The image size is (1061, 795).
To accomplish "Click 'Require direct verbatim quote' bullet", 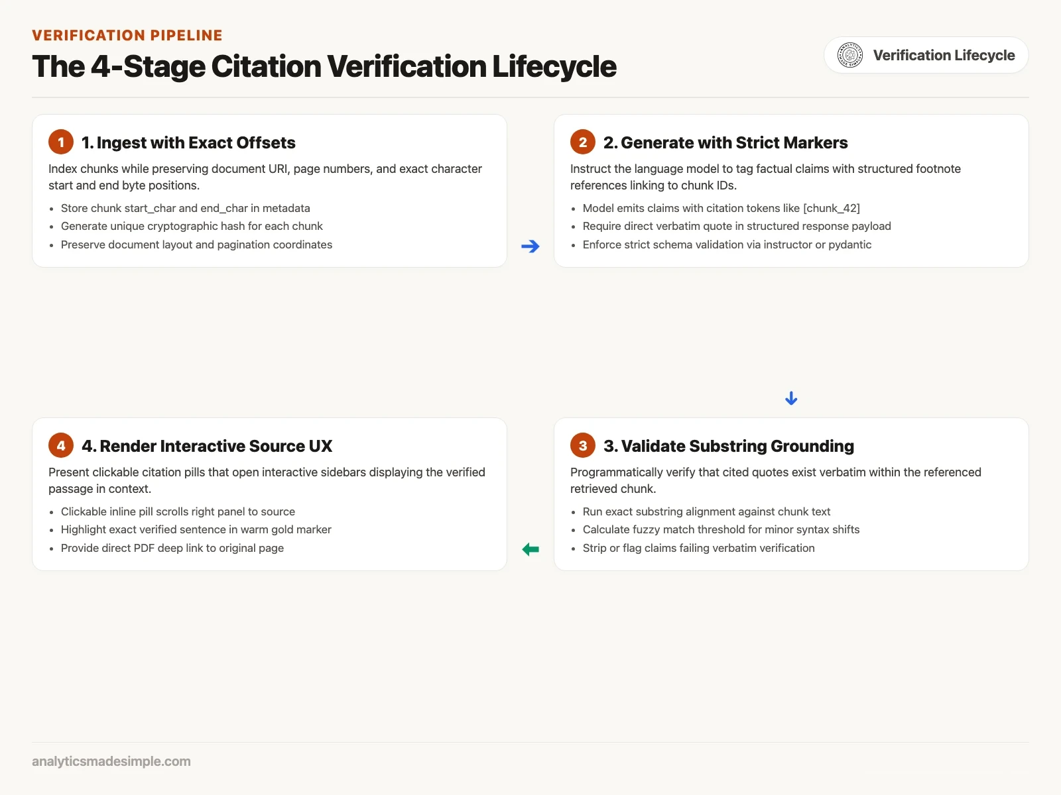I will click(737, 226).
